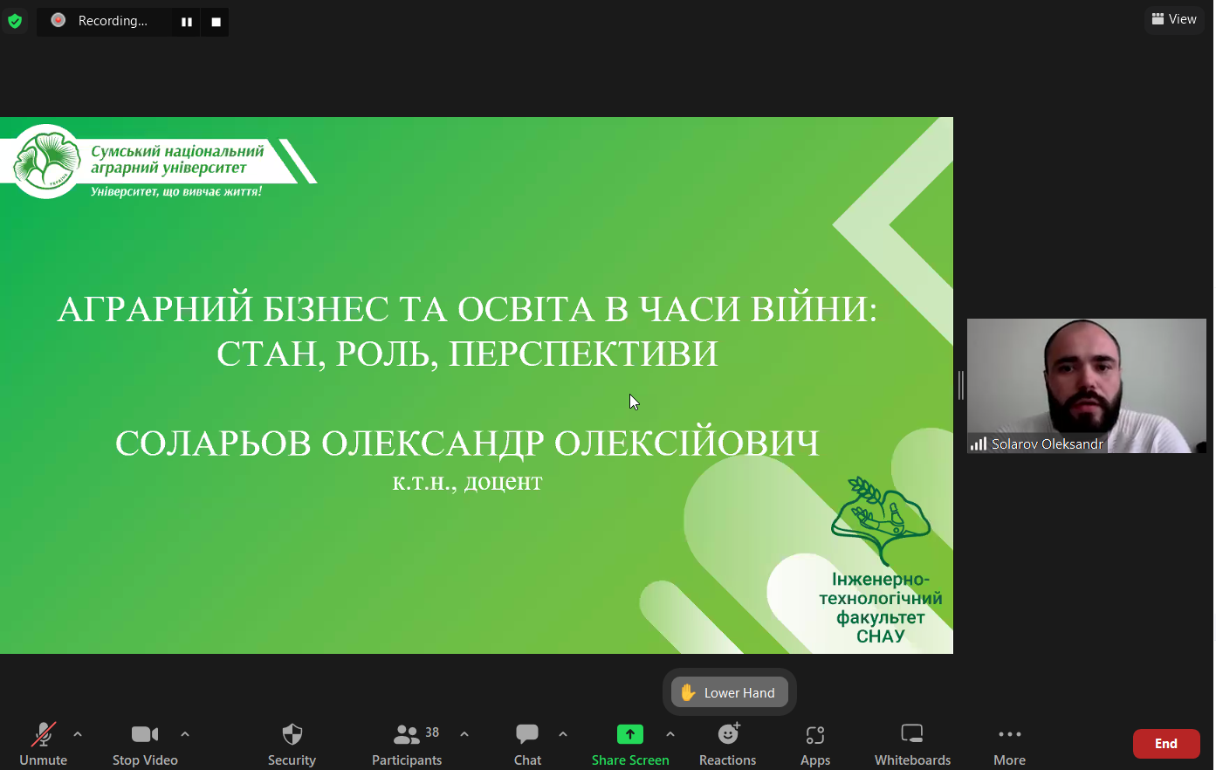Click the green encryption shield icon
Screen dimensions: 1216x770
(15, 21)
